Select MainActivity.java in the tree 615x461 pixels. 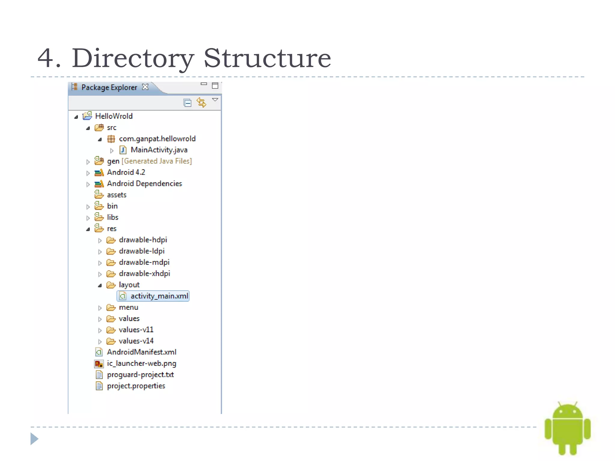tap(159, 150)
